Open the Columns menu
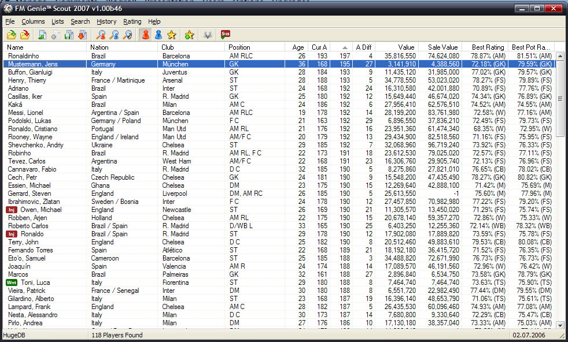 [33, 21]
